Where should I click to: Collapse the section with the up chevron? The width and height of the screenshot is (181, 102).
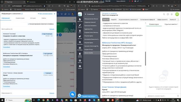75,20
